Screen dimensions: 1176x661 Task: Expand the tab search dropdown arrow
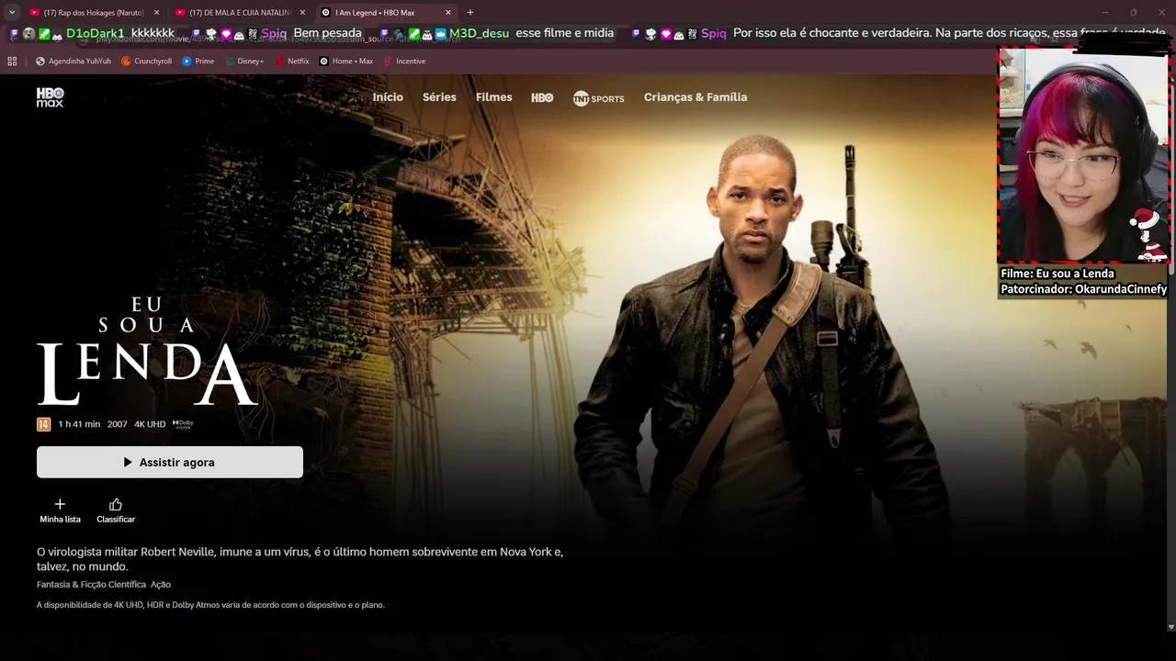pos(12,12)
